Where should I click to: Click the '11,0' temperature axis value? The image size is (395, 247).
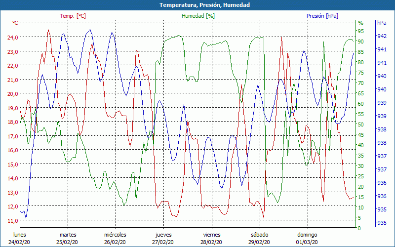[x=13, y=220]
